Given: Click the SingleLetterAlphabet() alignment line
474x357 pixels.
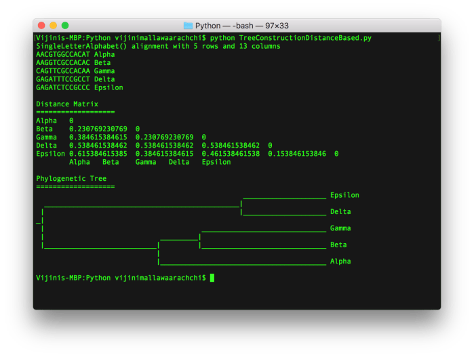Looking at the screenshot, I should pos(157,46).
